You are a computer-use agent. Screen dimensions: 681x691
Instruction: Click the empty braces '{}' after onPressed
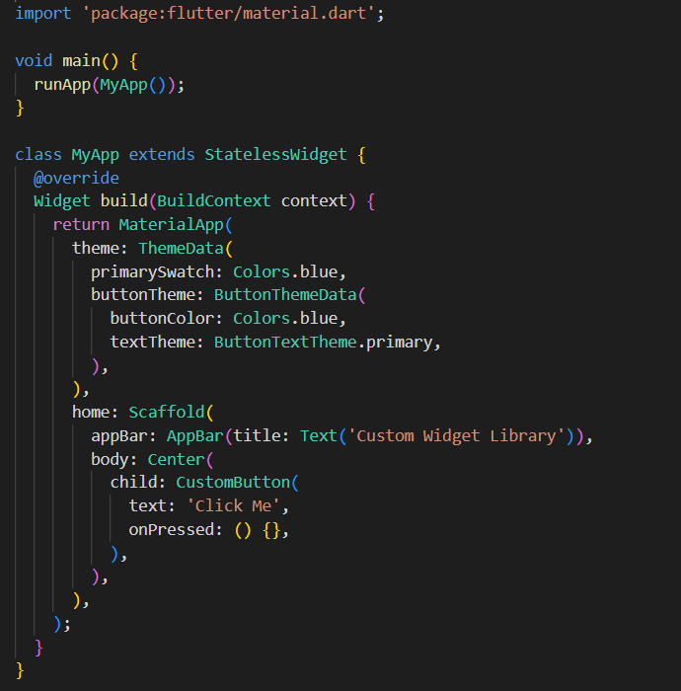point(271,530)
